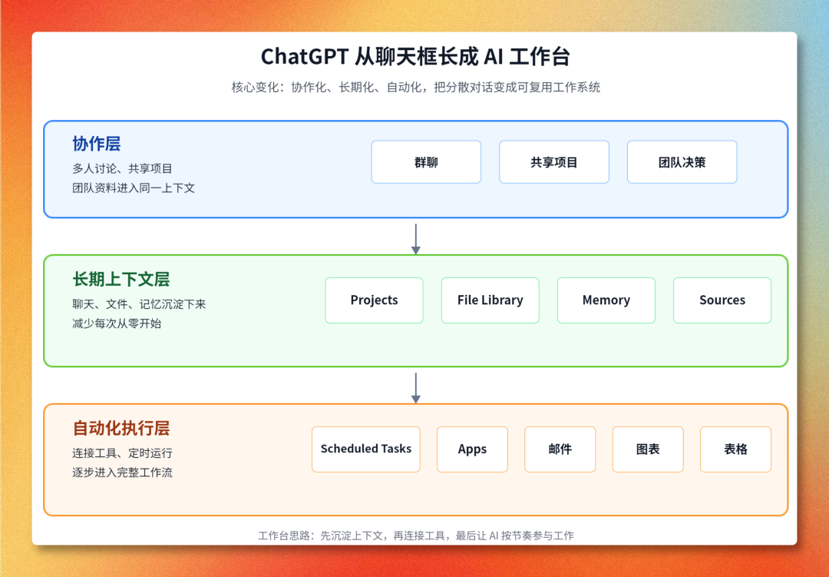Click the 自动化执行层 heading
Screen dimensions: 829x577
121,428
